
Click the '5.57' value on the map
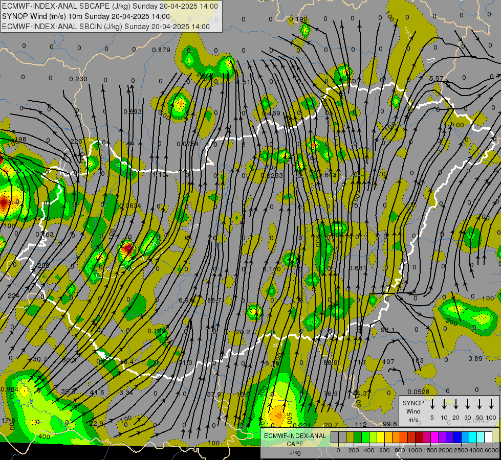(437, 79)
